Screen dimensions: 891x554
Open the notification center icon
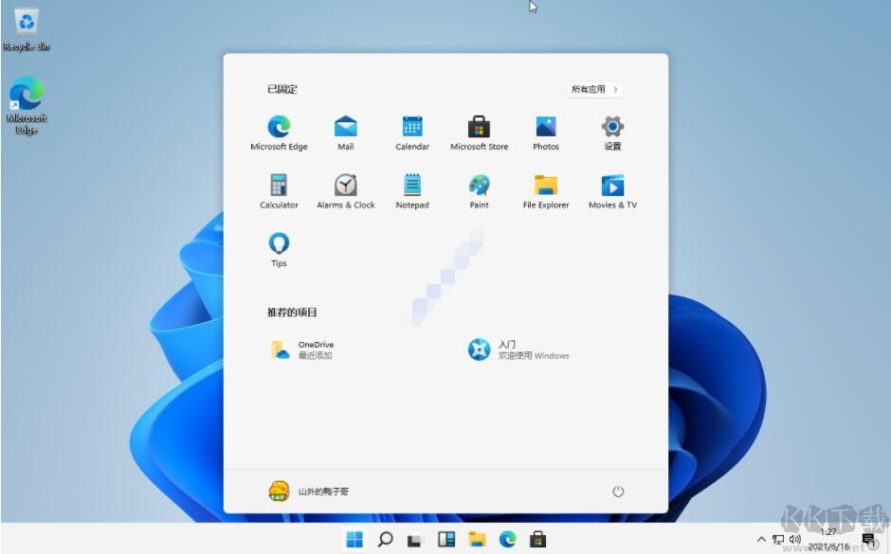pyautogui.click(x=869, y=539)
